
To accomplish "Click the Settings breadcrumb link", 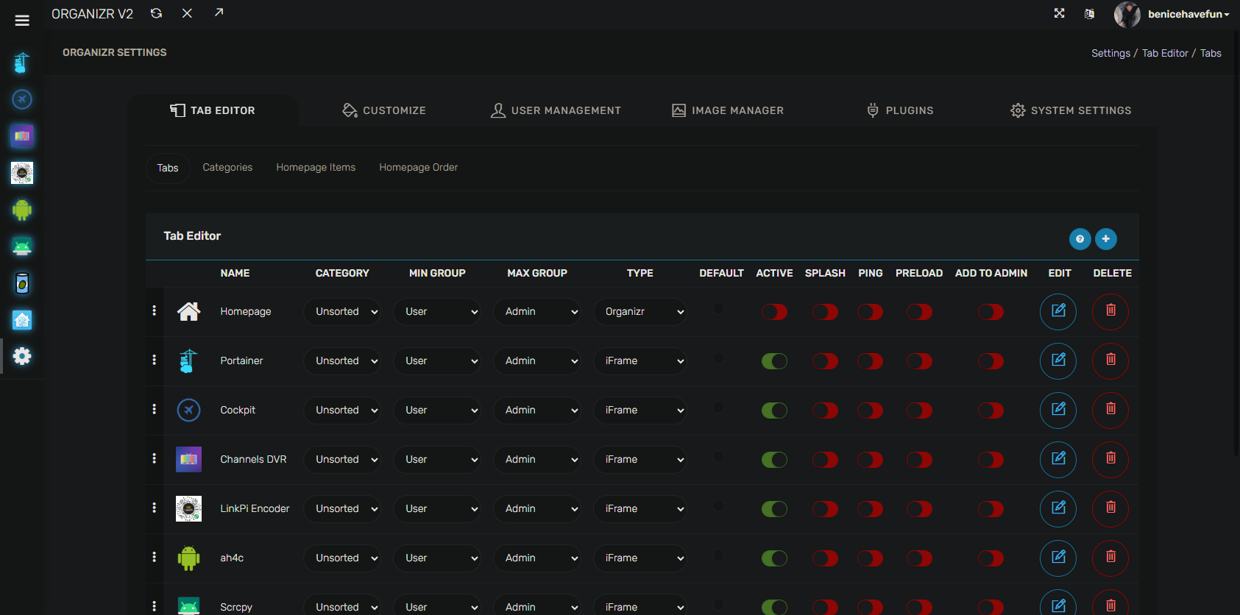I will pos(1110,53).
